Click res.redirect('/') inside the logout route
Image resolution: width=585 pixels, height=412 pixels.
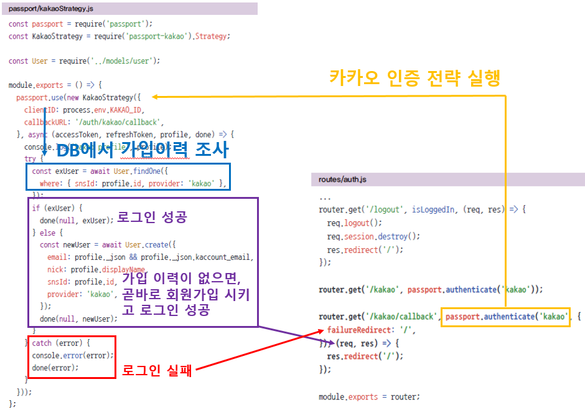[x=365, y=250]
